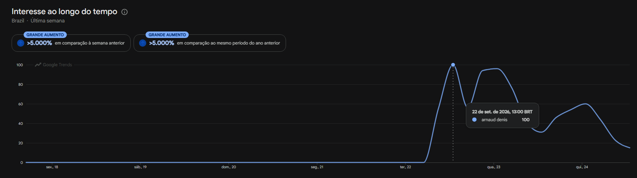Select the up-arrow icon in the semana anterior card
Screen dimensions: 637x178
point(21,43)
